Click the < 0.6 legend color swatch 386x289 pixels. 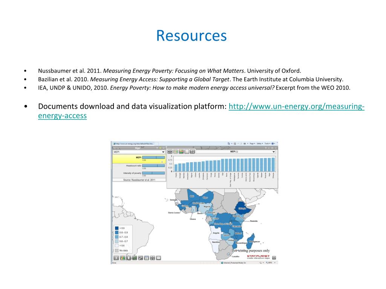point(117,246)
